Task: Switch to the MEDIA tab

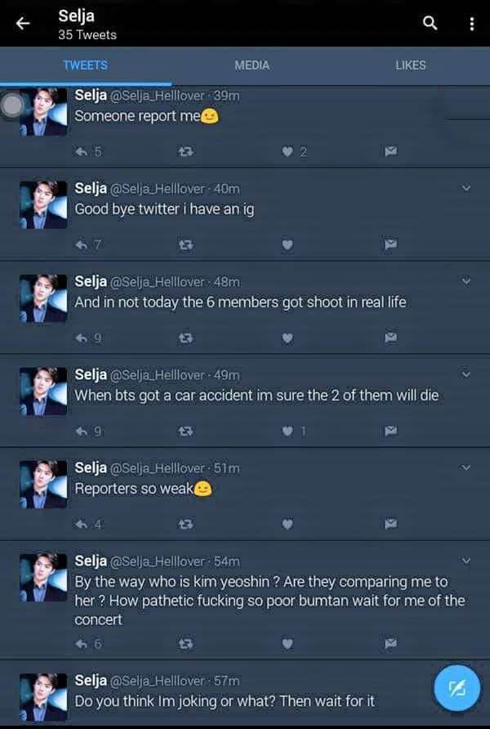Action: [252, 65]
